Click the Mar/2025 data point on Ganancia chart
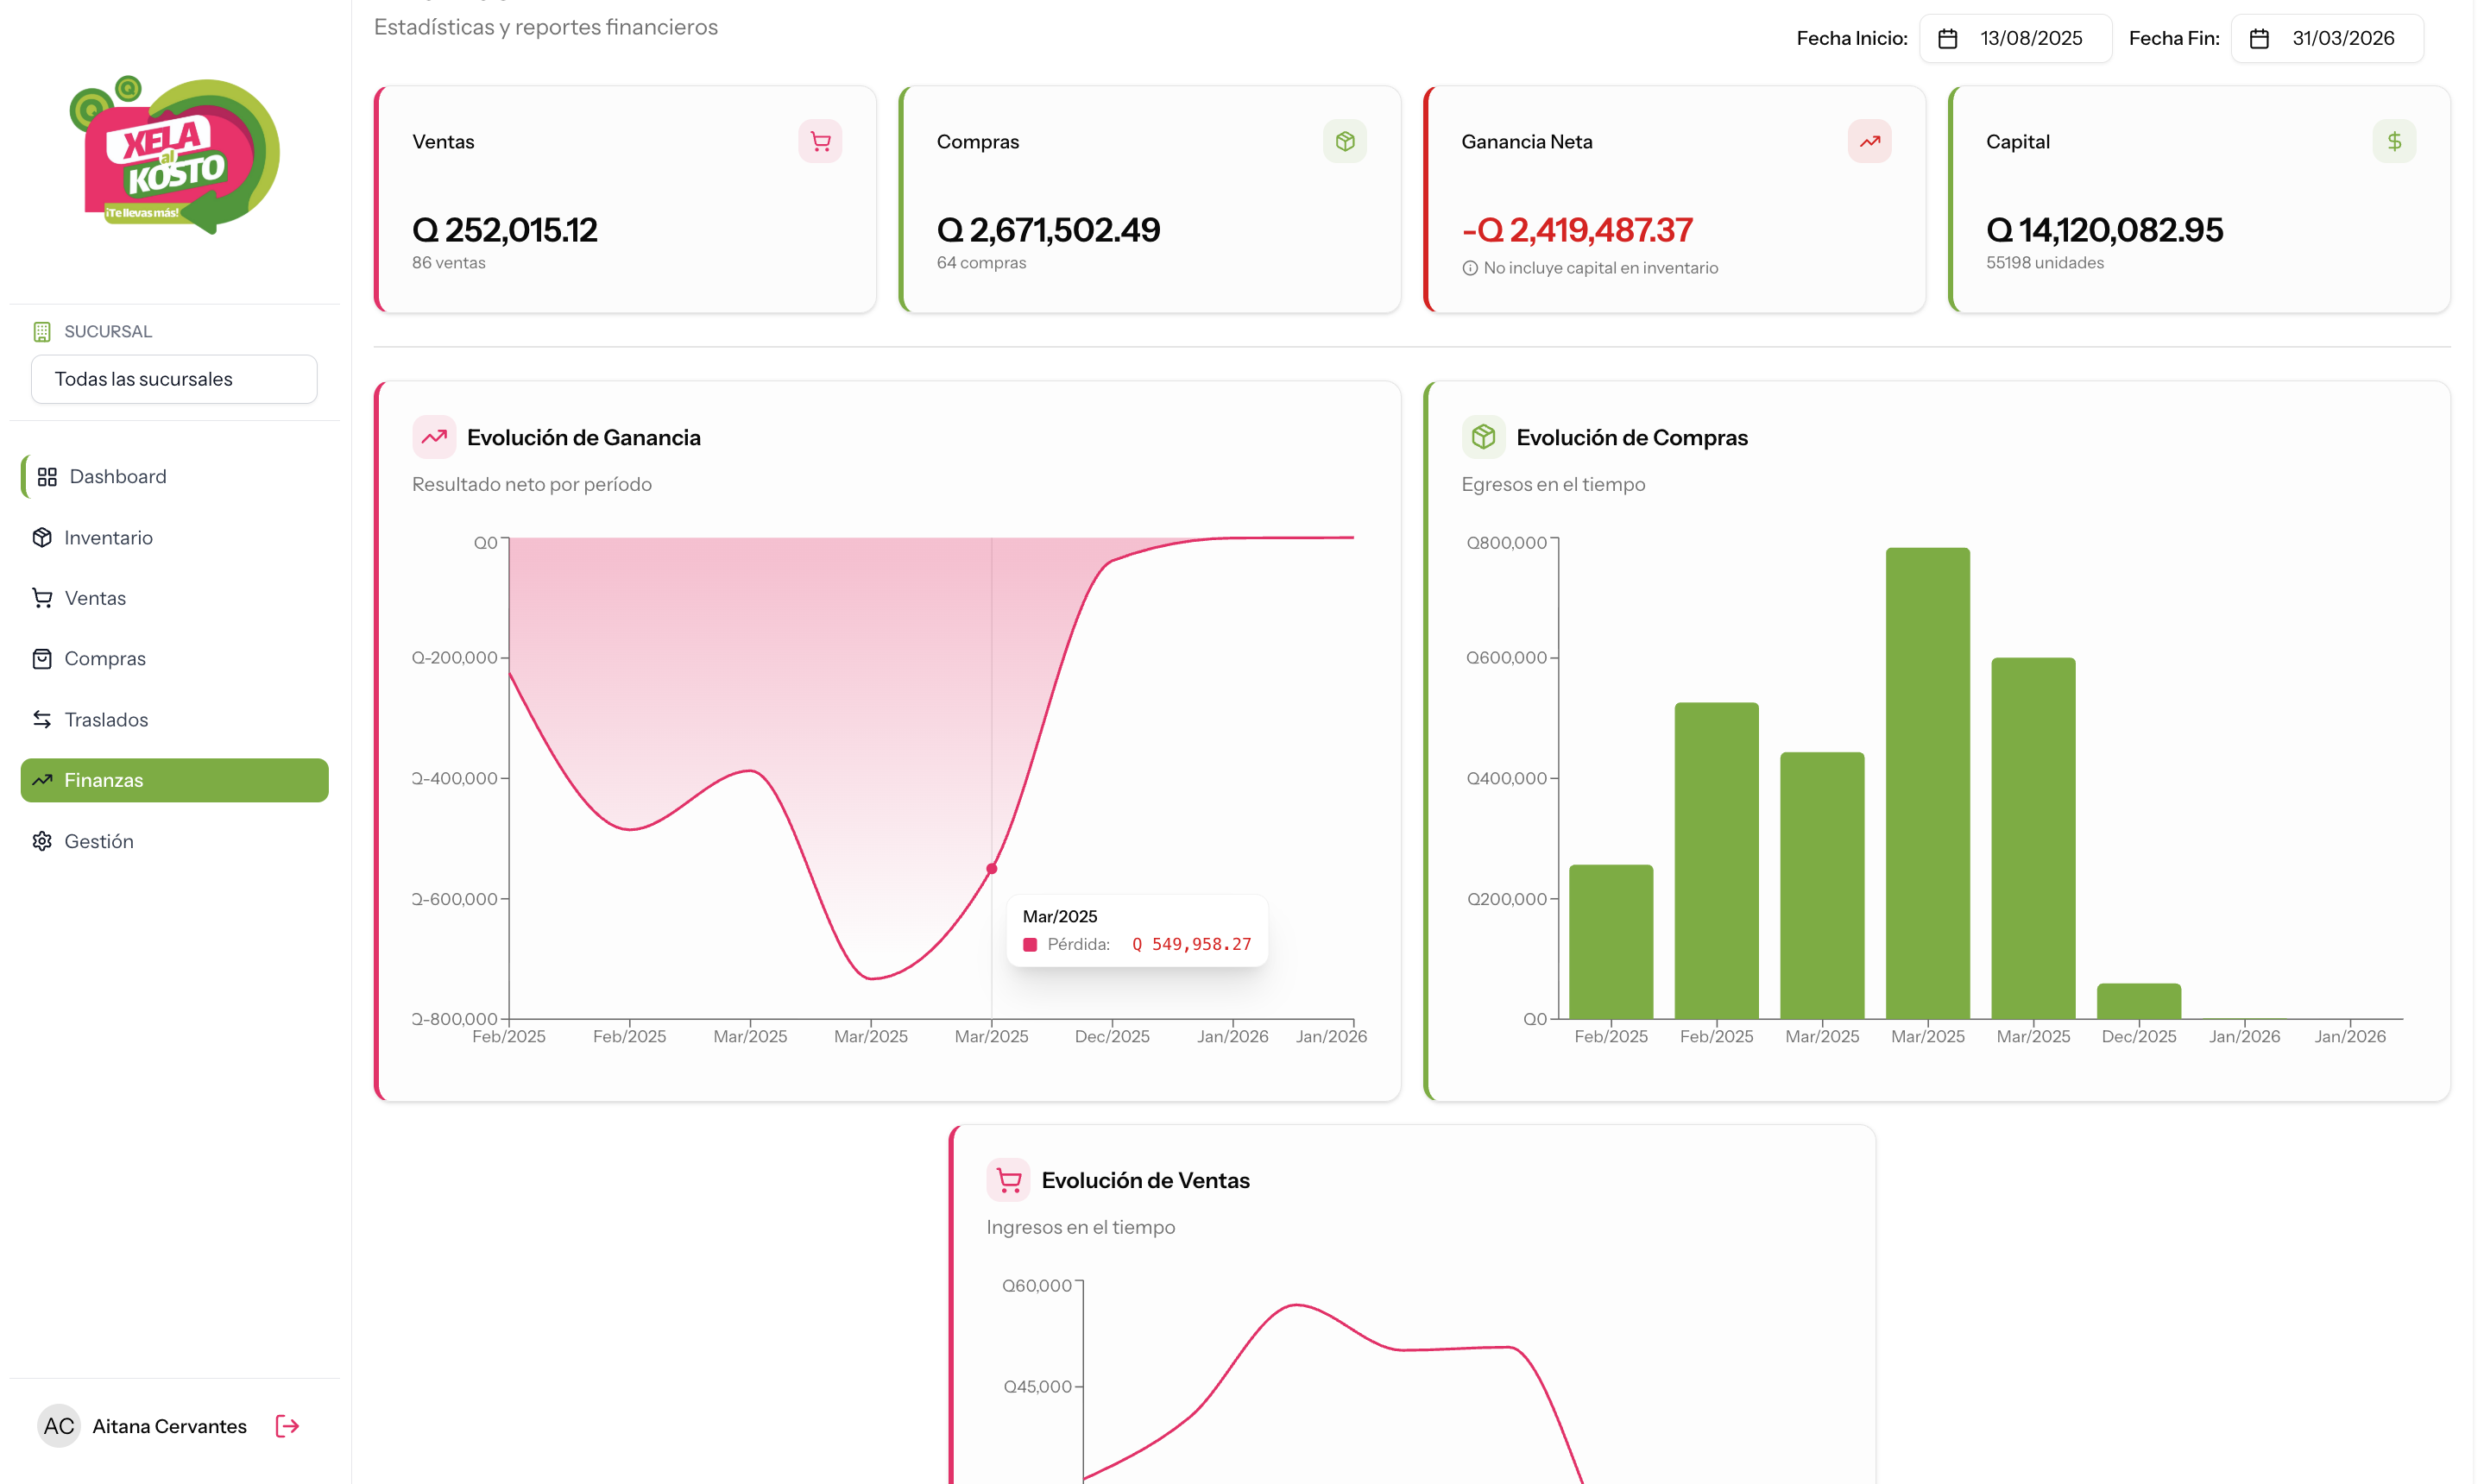 point(992,868)
